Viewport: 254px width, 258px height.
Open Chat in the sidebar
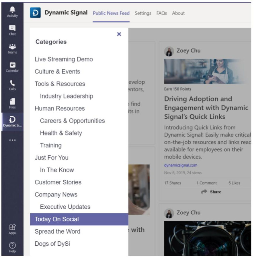coord(12,30)
